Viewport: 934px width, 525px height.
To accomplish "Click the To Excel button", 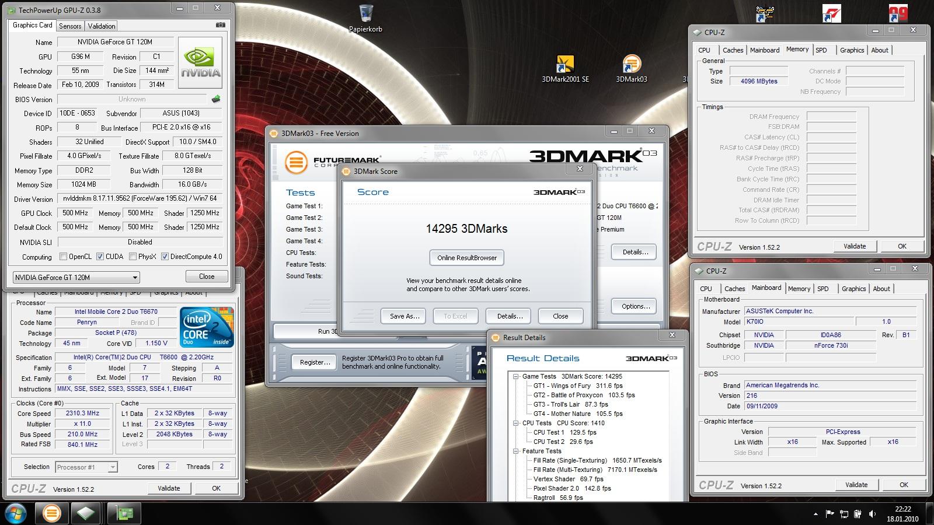I will point(455,316).
